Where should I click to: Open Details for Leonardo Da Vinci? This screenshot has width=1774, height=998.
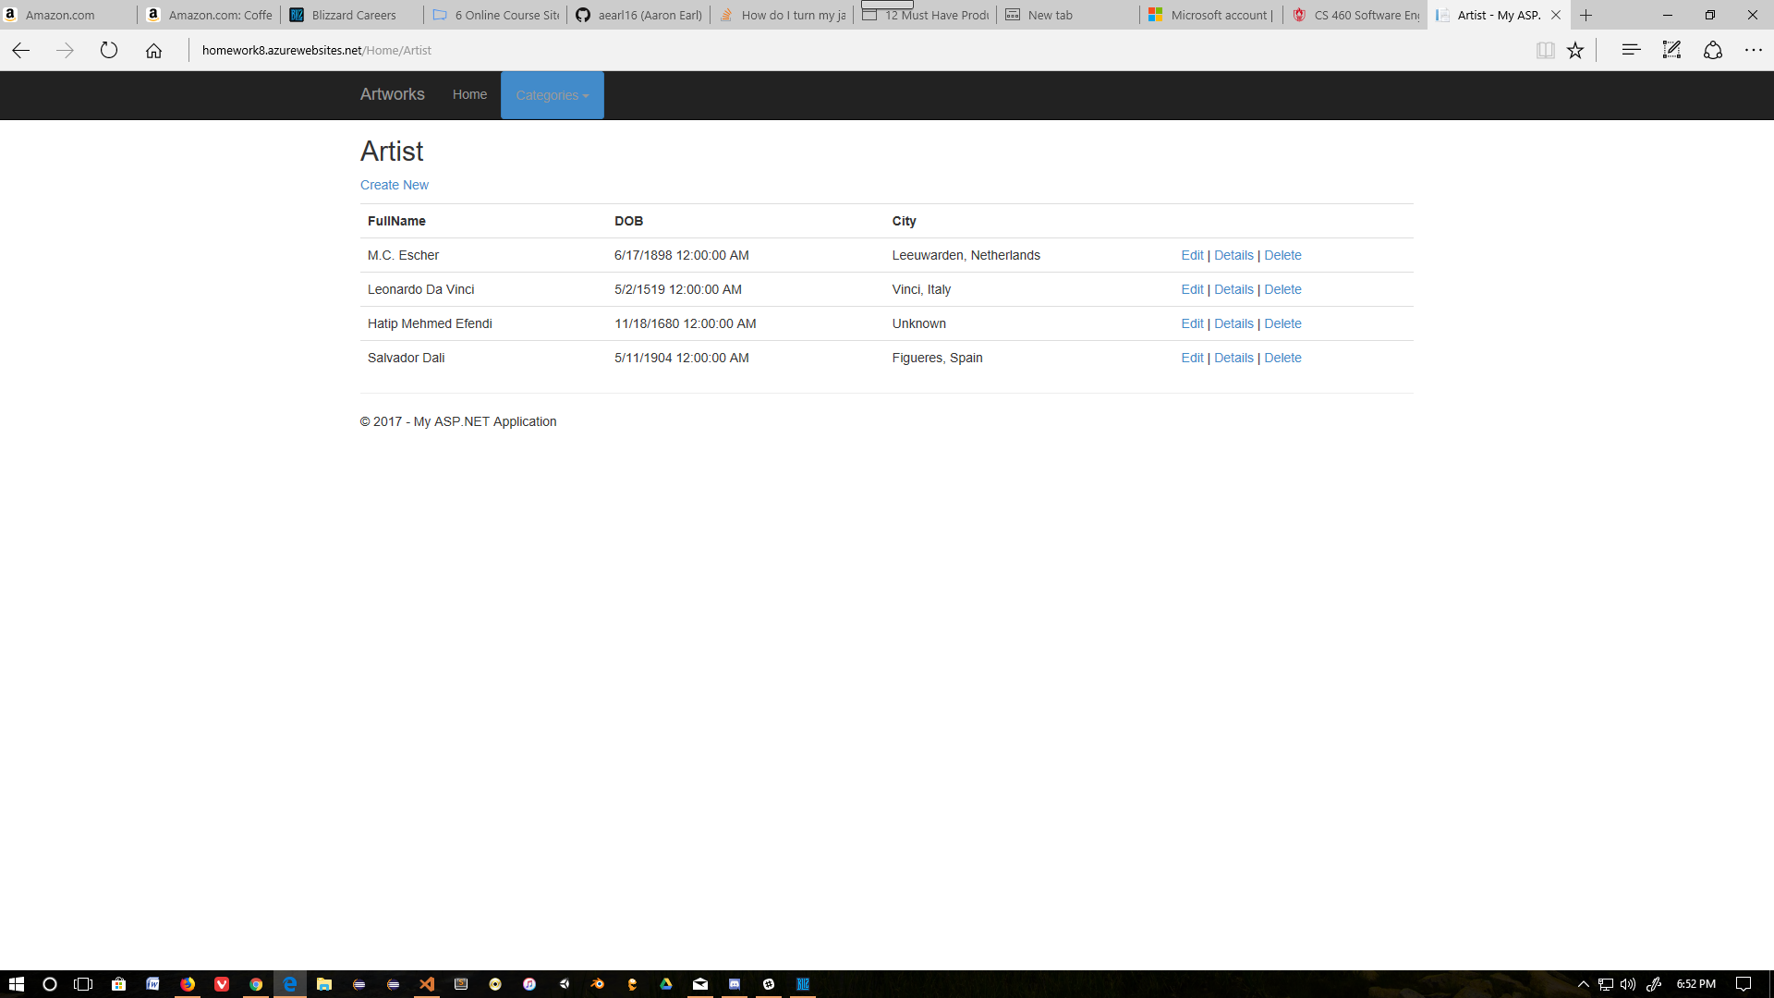click(1233, 289)
